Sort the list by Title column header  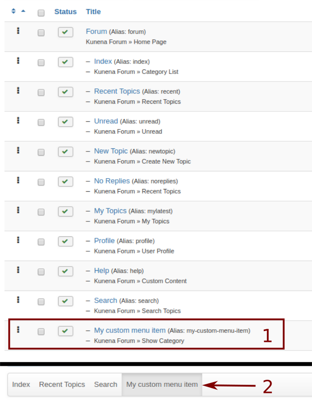[93, 12]
